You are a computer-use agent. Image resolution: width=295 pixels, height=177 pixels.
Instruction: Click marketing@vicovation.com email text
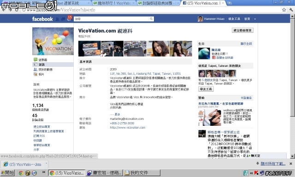pyautogui.click(x=127, y=119)
